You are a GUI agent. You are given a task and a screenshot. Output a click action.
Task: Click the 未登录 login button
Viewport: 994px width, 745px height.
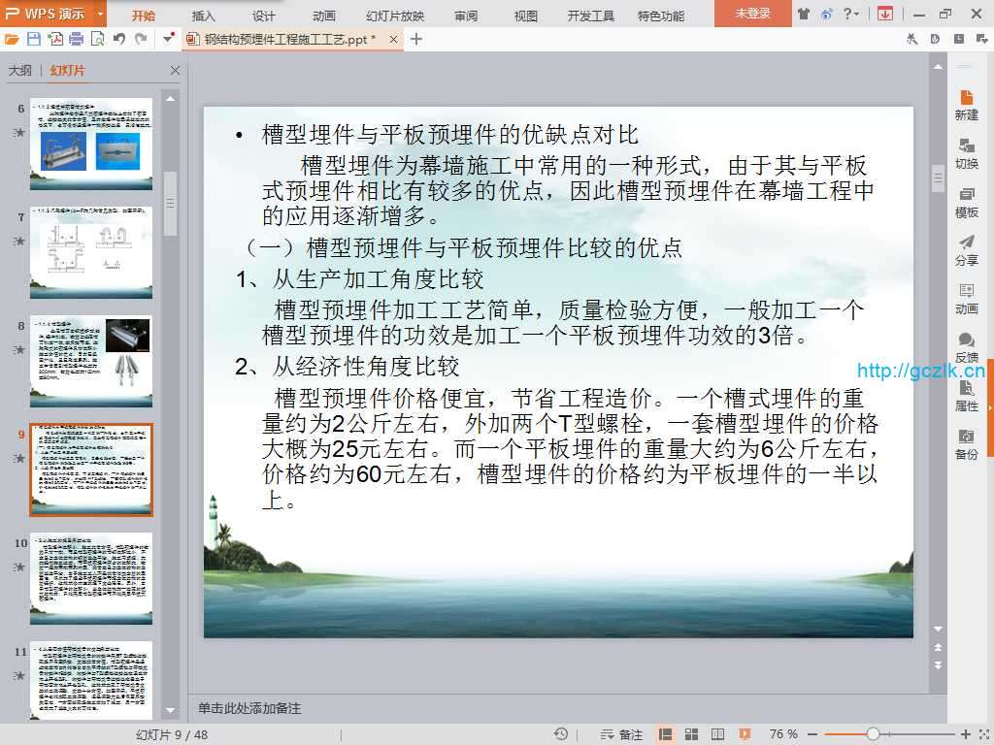pyautogui.click(x=752, y=14)
